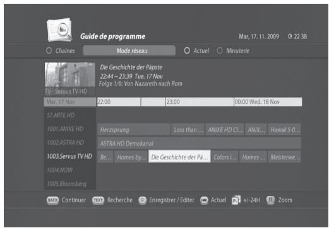This screenshot has width=329, height=228.
Task: Open the Servus TV HD preview thumbnail
Action: (70, 74)
